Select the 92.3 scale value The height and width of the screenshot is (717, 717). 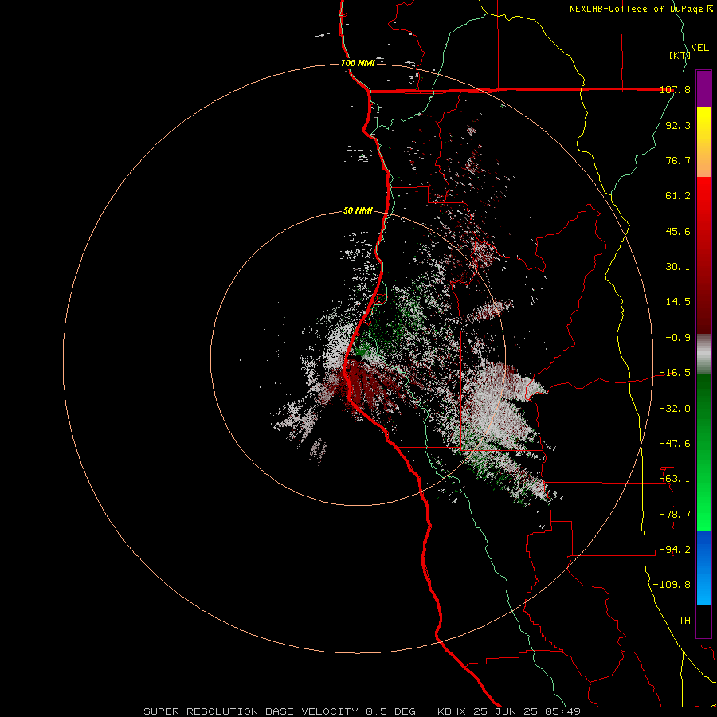pos(678,125)
